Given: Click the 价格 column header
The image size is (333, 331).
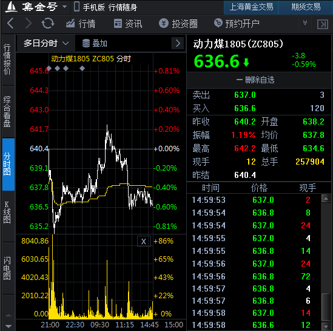Looking at the screenshot, I should (x=259, y=188).
